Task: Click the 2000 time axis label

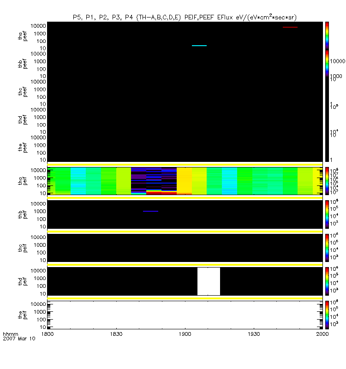Action: coord(322,333)
